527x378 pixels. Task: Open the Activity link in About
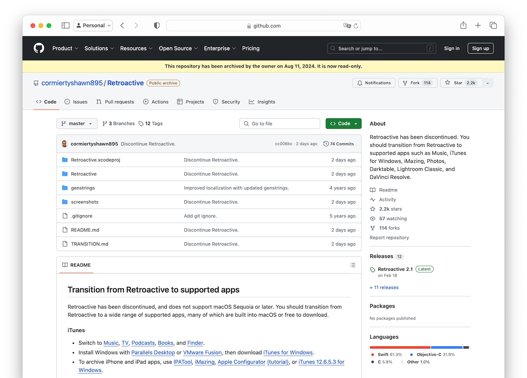387,199
